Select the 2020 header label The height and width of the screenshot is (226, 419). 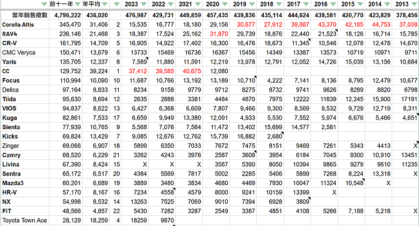click(x=212, y=4)
